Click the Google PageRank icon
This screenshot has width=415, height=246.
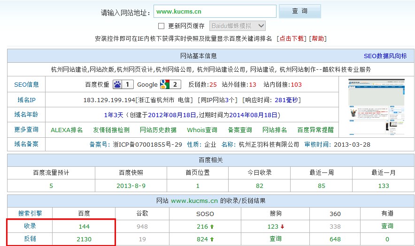164,85
